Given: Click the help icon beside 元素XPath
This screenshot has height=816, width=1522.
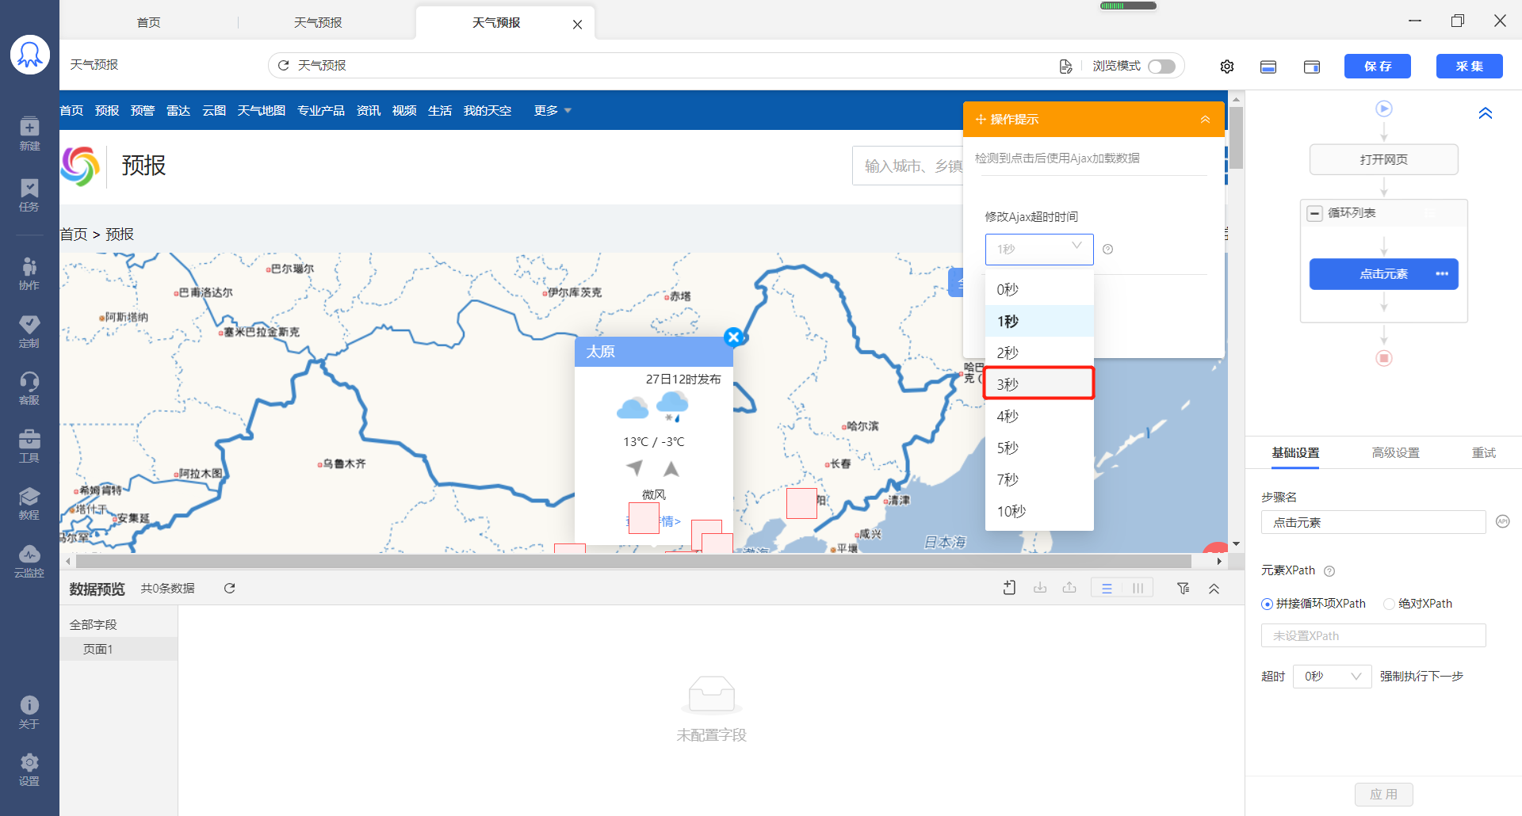Looking at the screenshot, I should pyautogui.click(x=1329, y=571).
